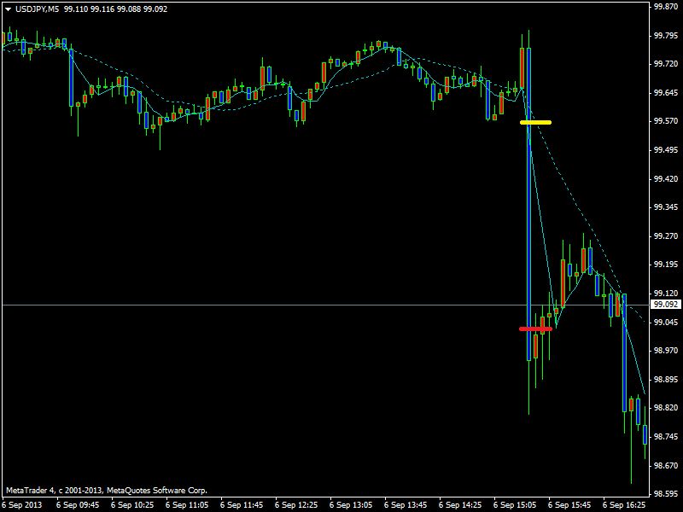Image resolution: width=683 pixels, height=512 pixels.
Task: Click the 6 Sep 2013 time label
Action: [22, 505]
